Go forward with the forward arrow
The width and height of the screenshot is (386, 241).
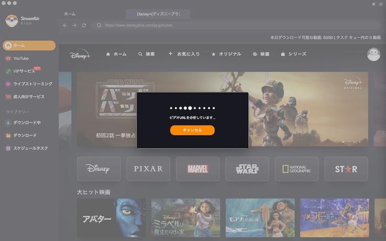(74, 25)
